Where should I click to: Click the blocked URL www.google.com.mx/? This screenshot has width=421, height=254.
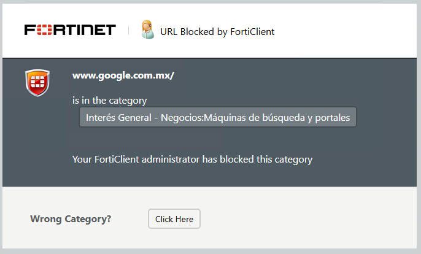(x=123, y=75)
